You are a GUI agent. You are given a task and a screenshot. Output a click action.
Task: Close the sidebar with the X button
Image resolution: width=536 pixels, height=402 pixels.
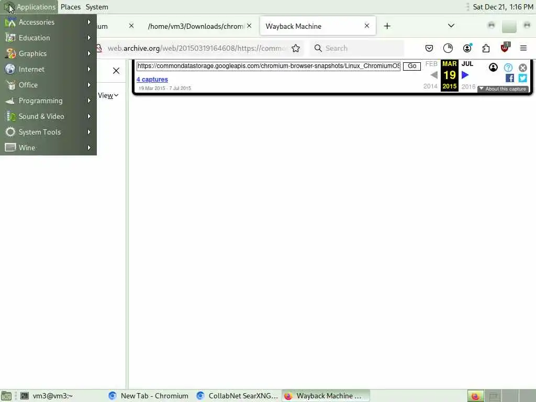(x=116, y=71)
